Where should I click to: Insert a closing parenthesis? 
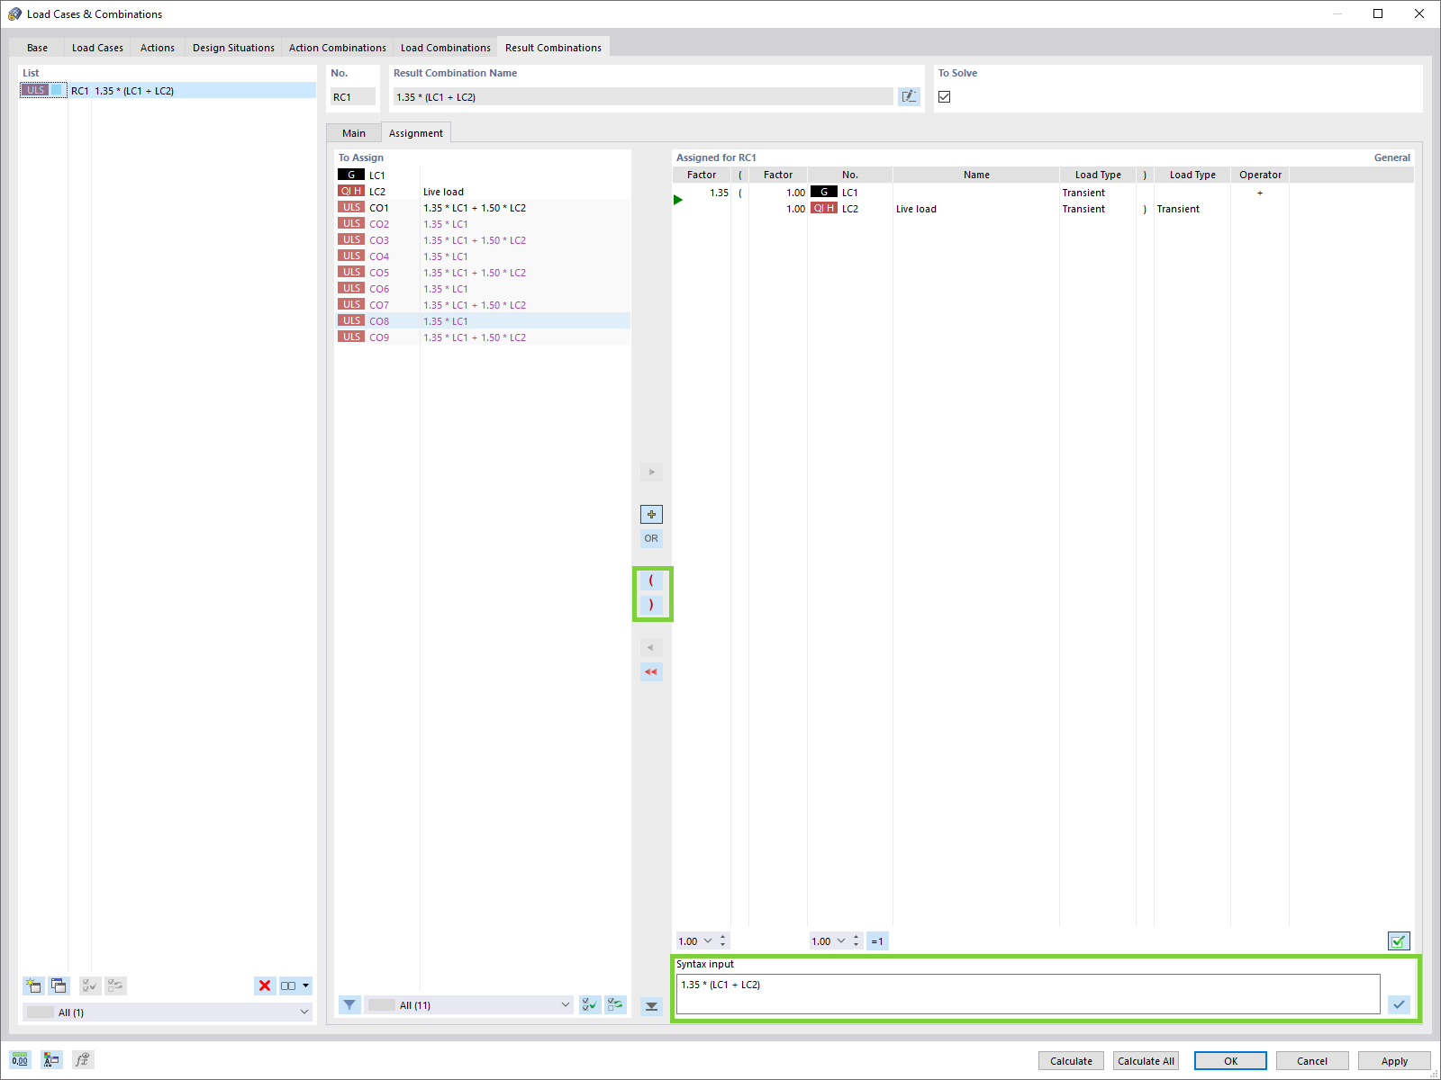(x=651, y=605)
